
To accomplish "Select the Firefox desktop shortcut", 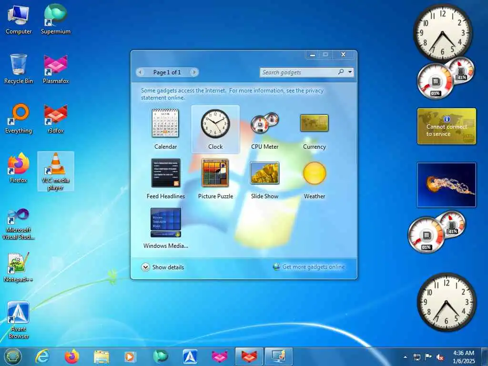I will (x=19, y=168).
